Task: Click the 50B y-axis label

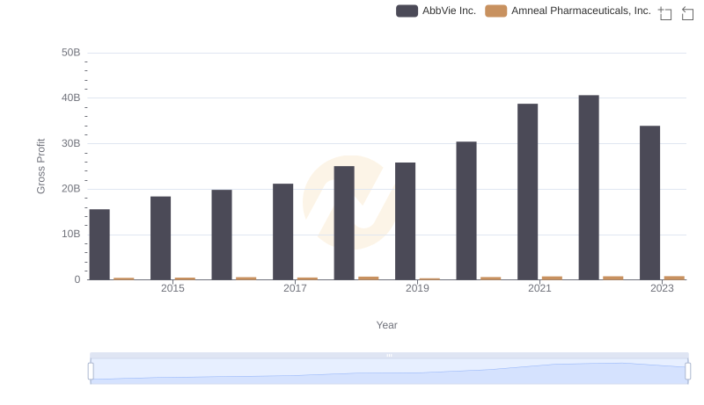Action: click(71, 53)
